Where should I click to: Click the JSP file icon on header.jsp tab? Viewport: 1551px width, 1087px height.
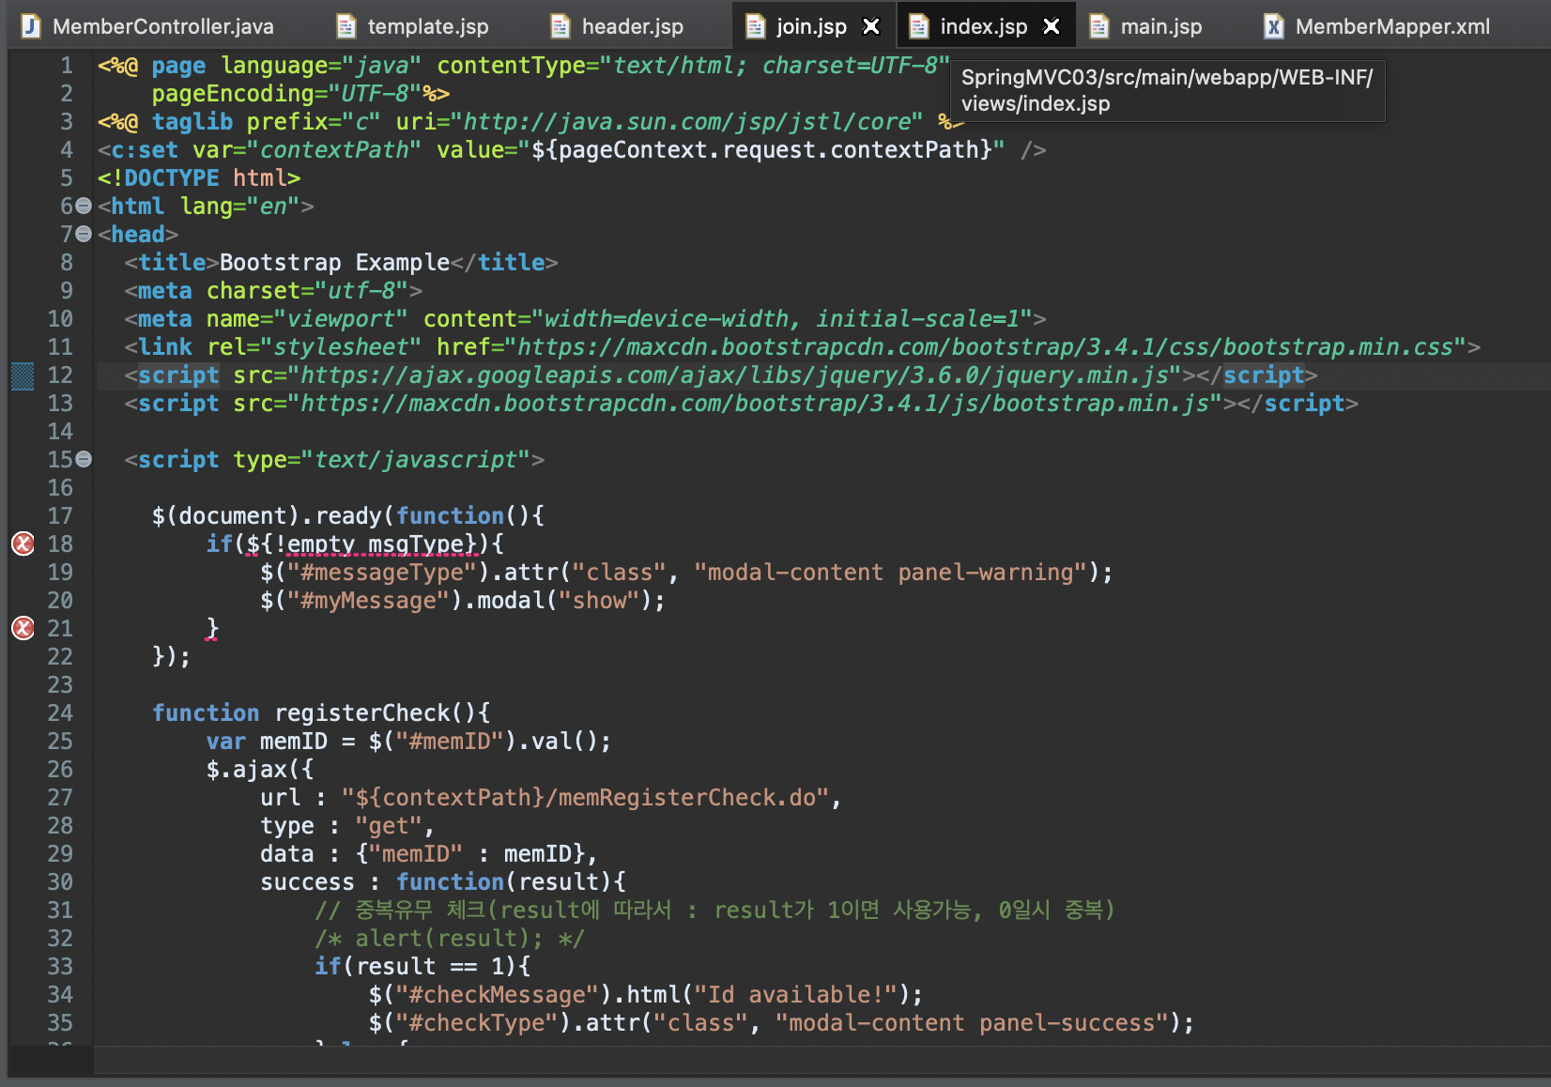click(x=561, y=26)
